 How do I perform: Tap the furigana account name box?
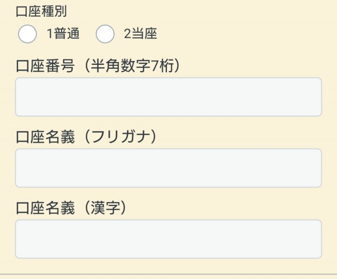[168, 168]
